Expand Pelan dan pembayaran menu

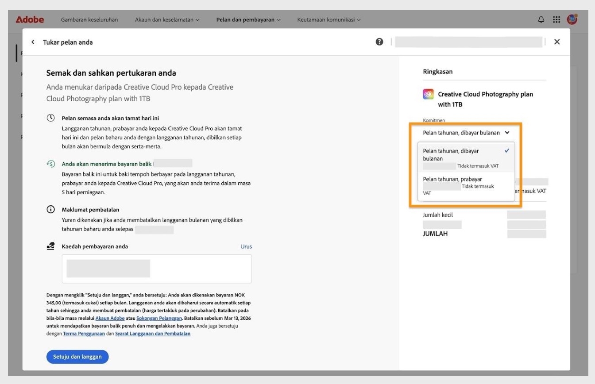(x=248, y=20)
